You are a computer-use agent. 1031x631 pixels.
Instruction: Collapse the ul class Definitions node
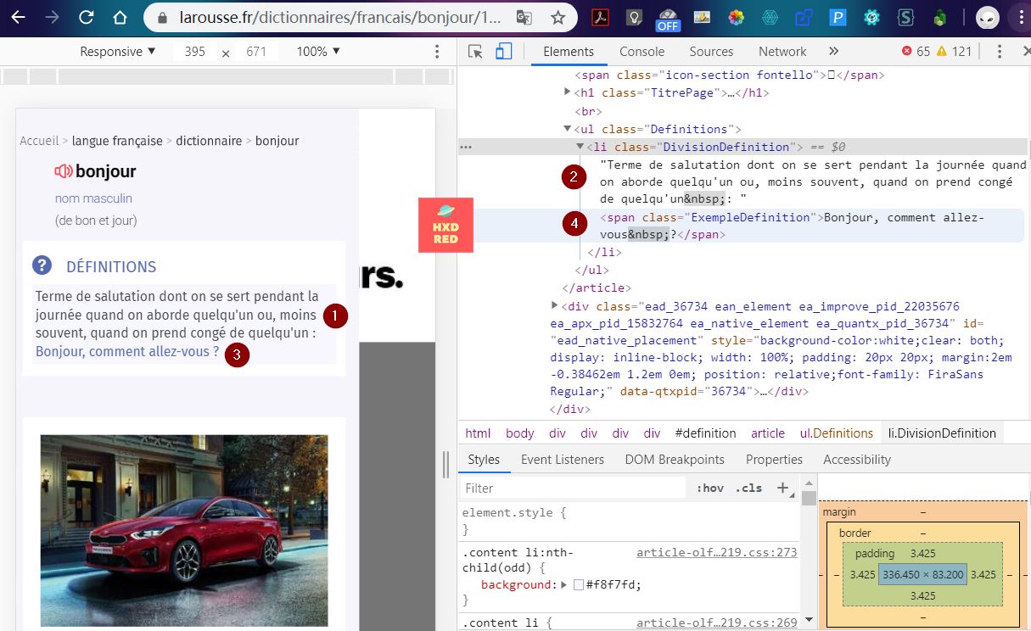(x=568, y=129)
